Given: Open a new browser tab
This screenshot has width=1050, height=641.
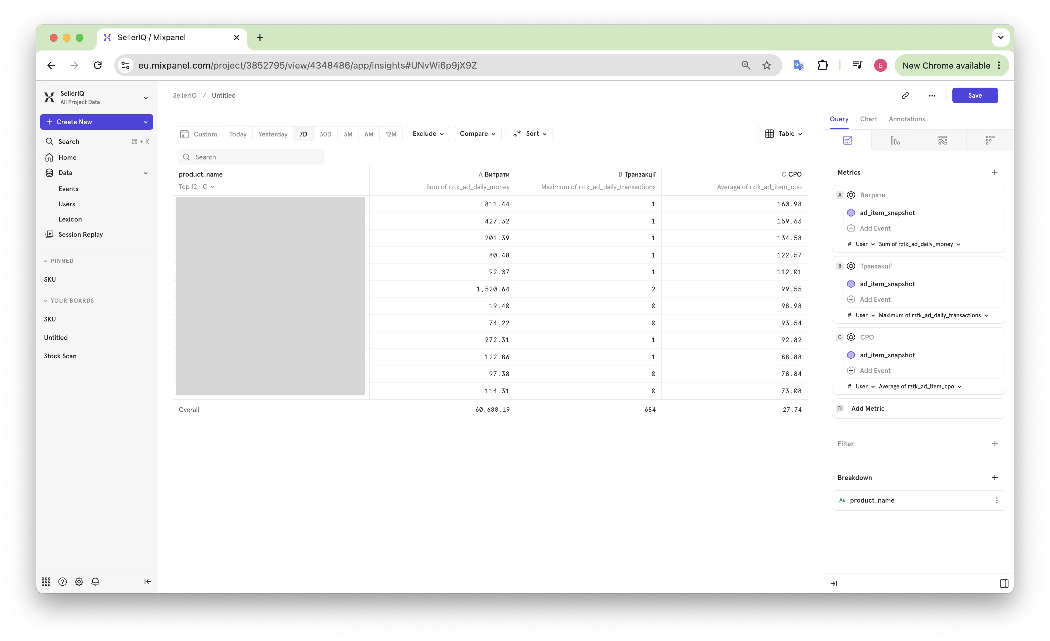Looking at the screenshot, I should [260, 38].
